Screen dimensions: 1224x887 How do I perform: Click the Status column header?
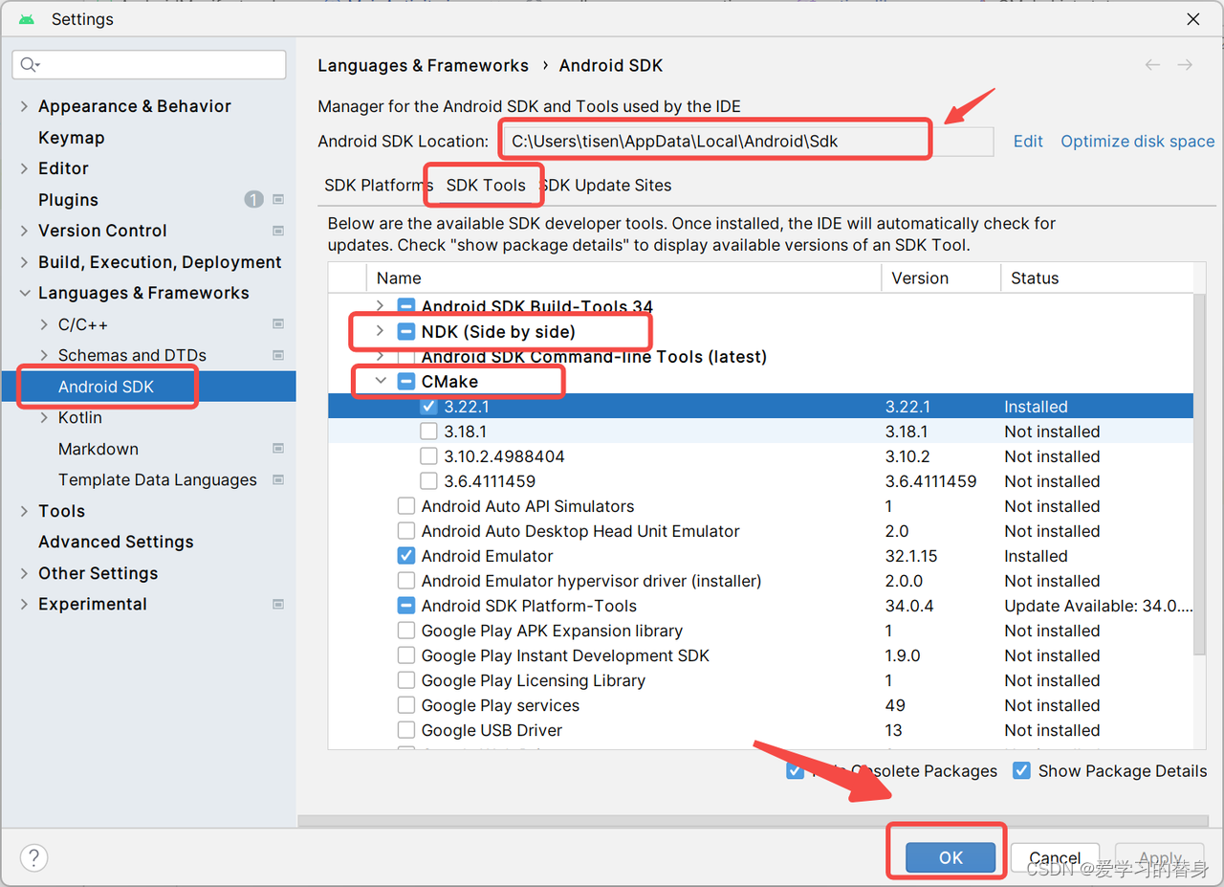(1097, 278)
